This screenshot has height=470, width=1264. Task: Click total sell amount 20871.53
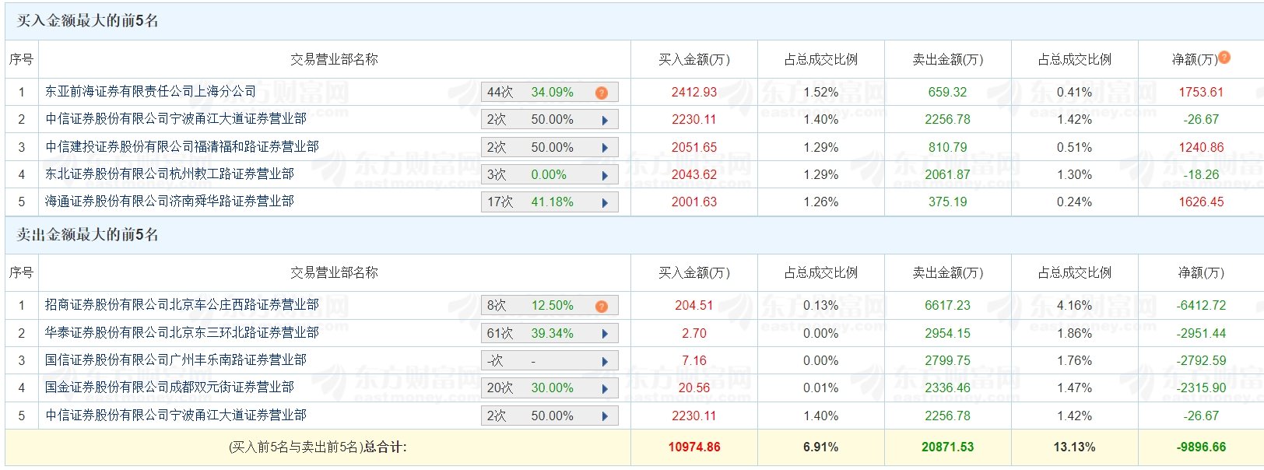tap(947, 447)
